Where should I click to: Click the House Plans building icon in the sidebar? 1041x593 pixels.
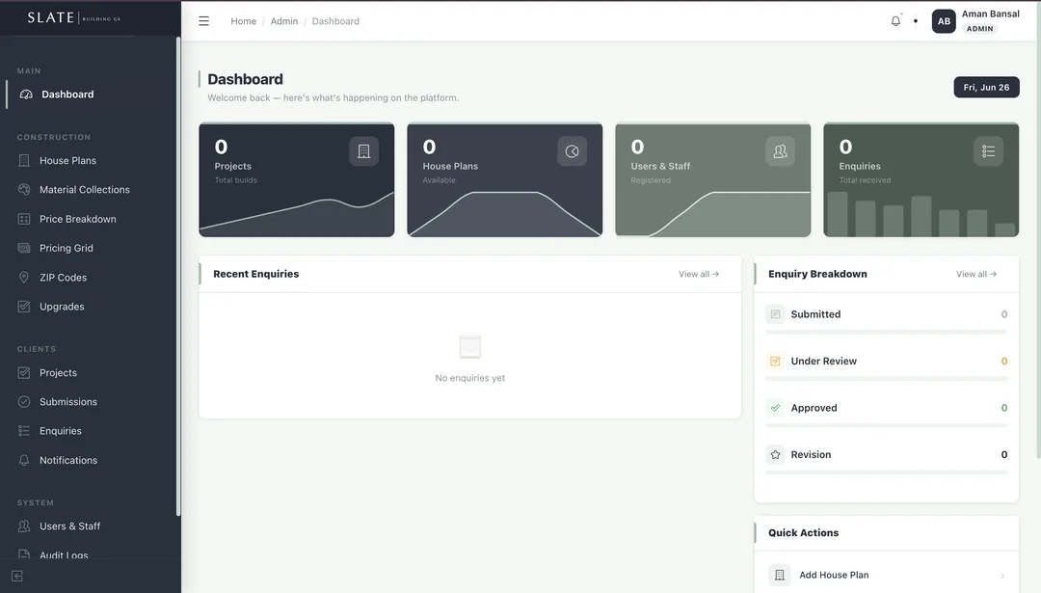pos(24,161)
